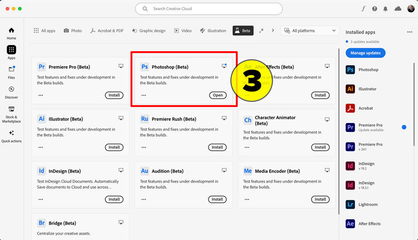This screenshot has height=240, width=418.
Task: Open Files in the sidebar
Action: click(11, 72)
